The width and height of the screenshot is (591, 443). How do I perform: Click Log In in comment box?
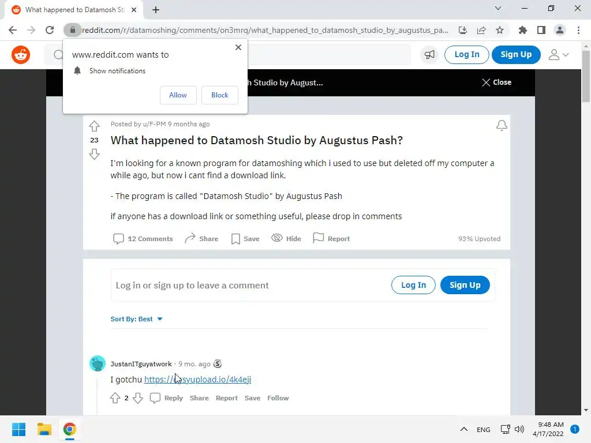coord(413,285)
